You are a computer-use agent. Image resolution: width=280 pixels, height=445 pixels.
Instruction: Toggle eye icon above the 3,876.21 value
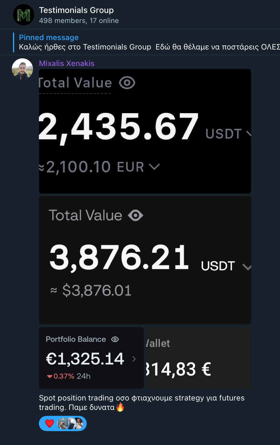136,215
